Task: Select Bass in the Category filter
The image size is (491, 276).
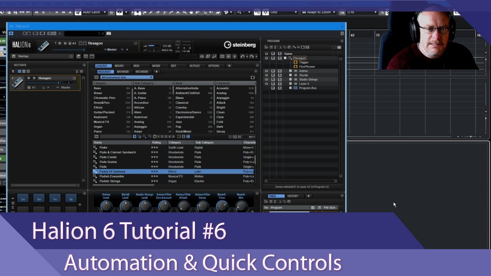Action: pyautogui.click(x=112, y=88)
